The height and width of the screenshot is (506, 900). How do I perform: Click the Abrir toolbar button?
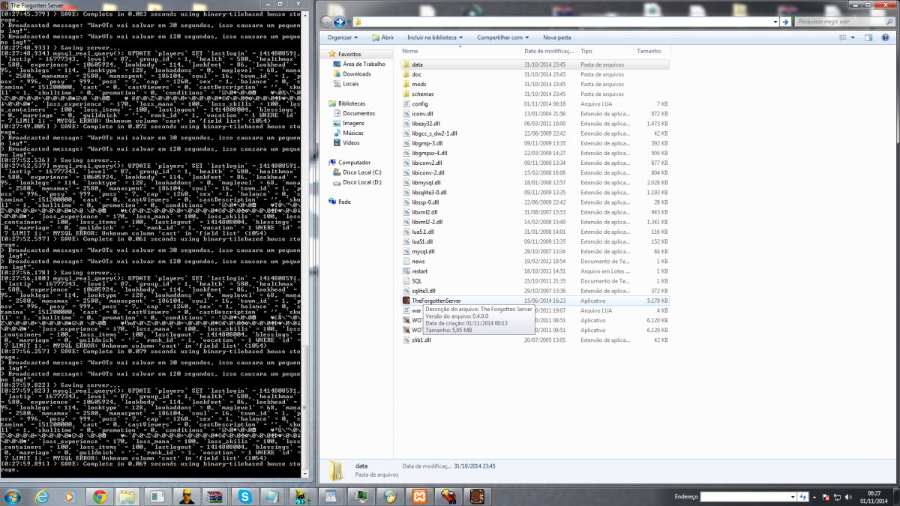(x=382, y=37)
